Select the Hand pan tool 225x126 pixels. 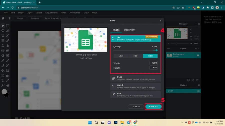click(7, 85)
